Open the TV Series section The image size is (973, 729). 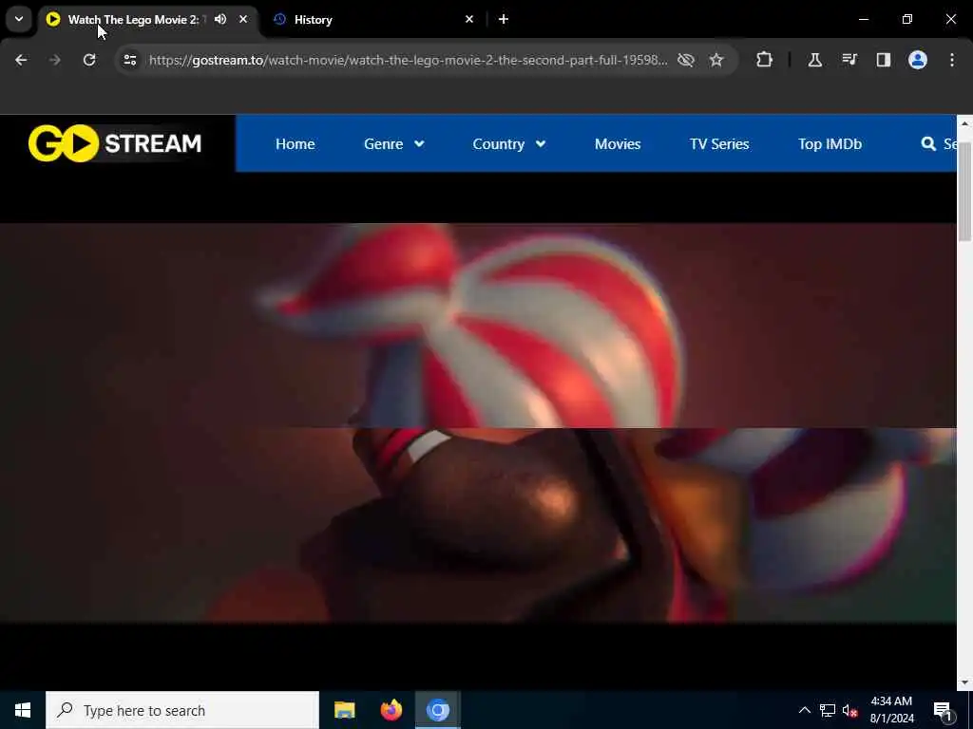pyautogui.click(x=719, y=144)
